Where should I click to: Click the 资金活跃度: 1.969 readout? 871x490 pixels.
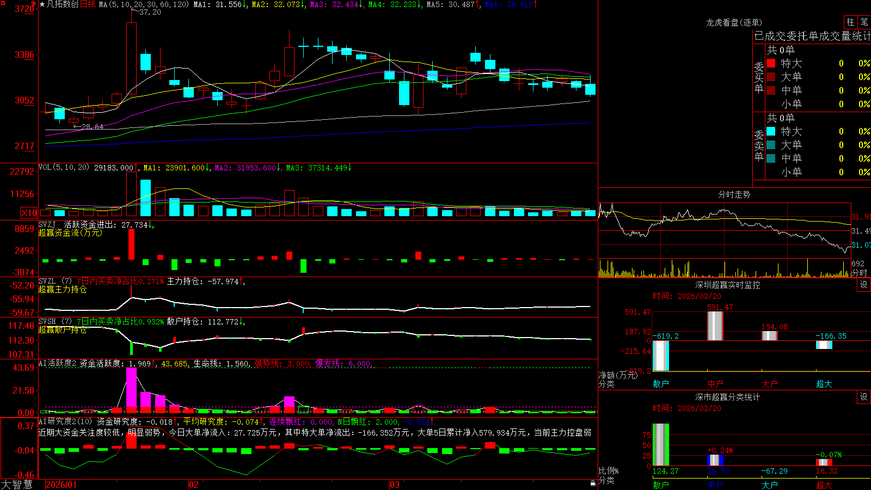(115, 364)
